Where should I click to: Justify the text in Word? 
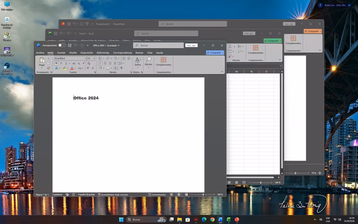pos(115,63)
